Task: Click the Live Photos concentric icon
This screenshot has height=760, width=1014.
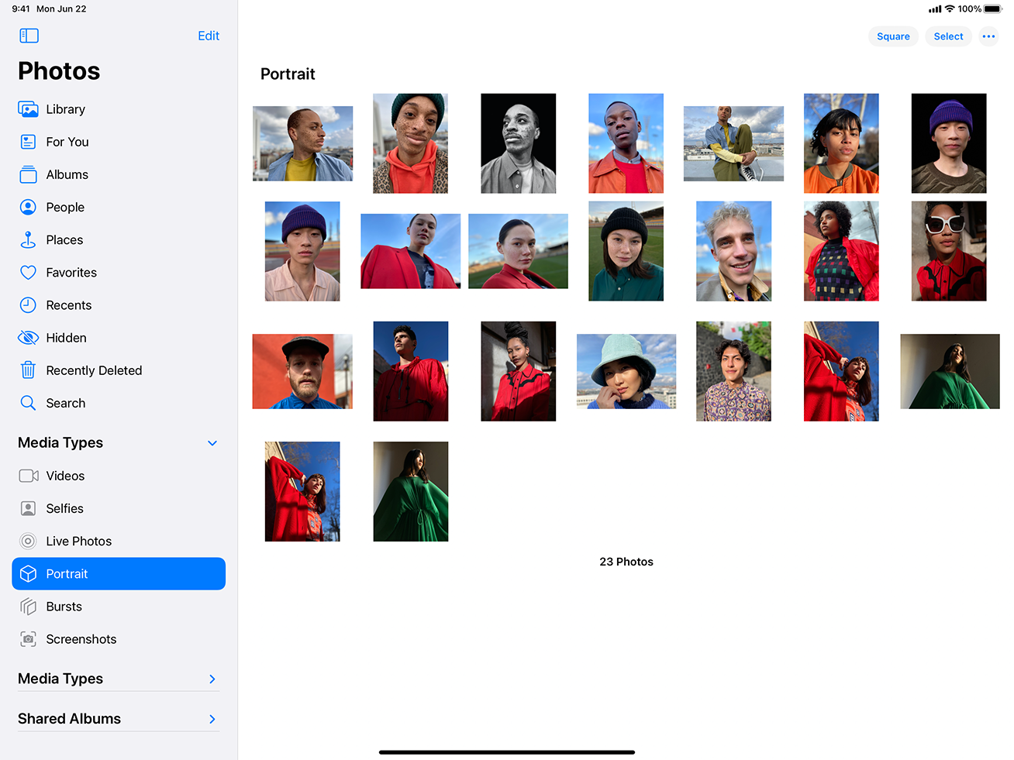Action: (28, 541)
